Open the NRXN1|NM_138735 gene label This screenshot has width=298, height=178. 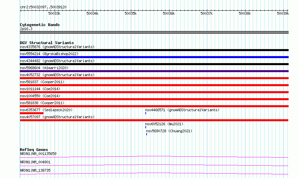coord(35,170)
